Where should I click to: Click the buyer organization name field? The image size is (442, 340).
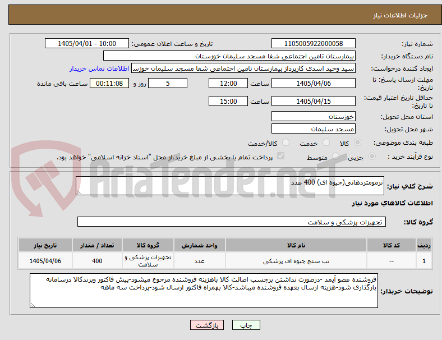[x=229, y=56]
